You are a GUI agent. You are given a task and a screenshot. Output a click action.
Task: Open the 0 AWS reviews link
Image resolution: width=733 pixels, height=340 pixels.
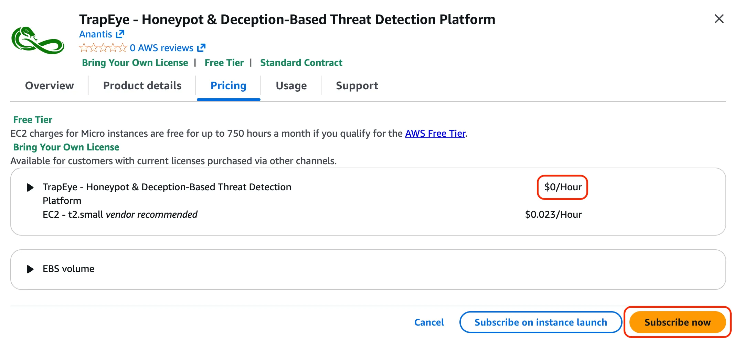161,48
